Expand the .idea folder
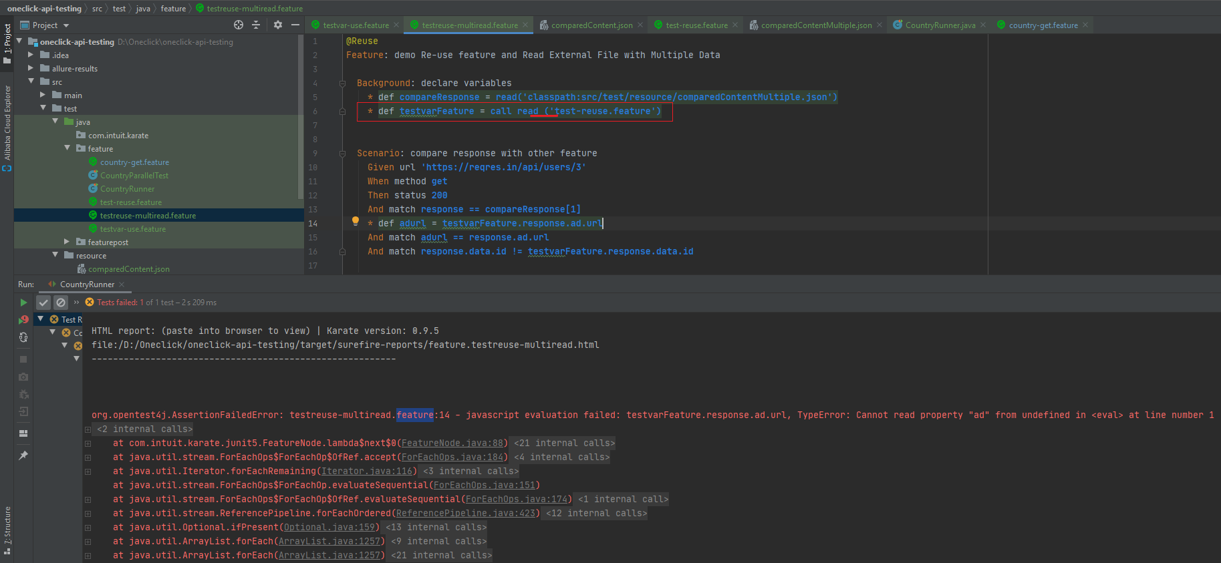This screenshot has width=1221, height=563. (x=31, y=55)
